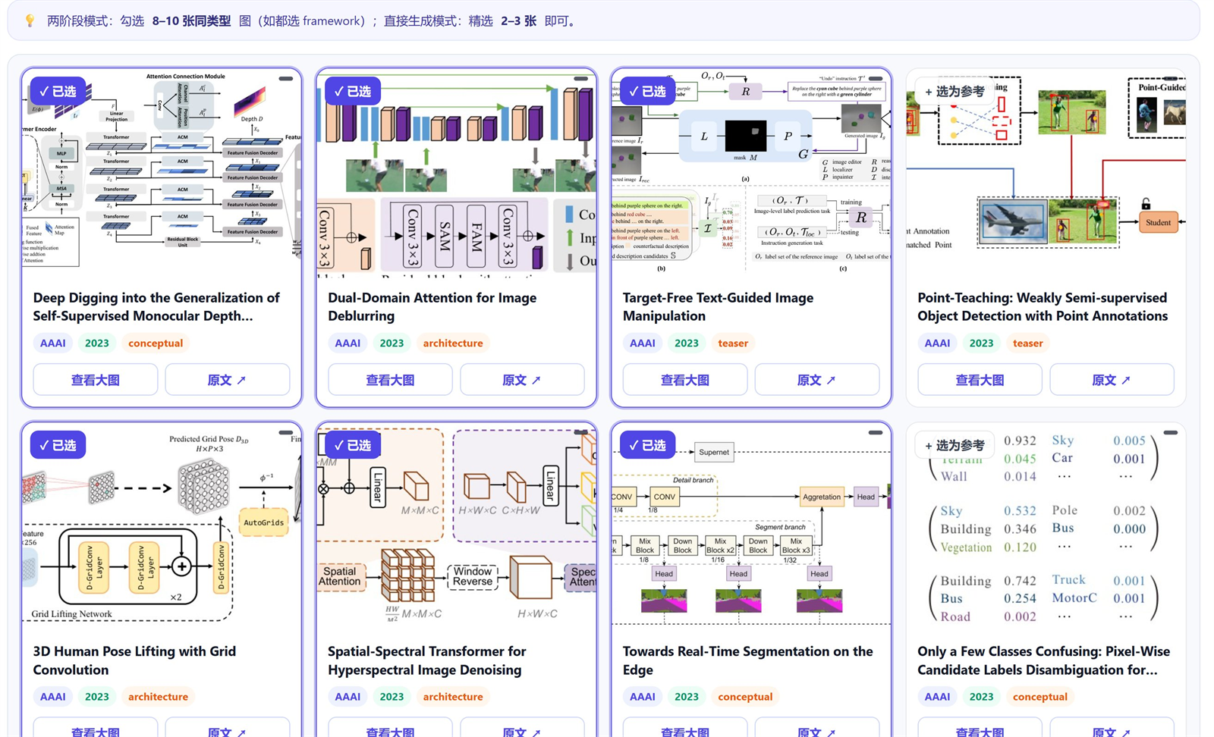This screenshot has width=1214, height=737.
Task: Click the AAAI tag on 3D Human Pose card
Action: (x=52, y=697)
